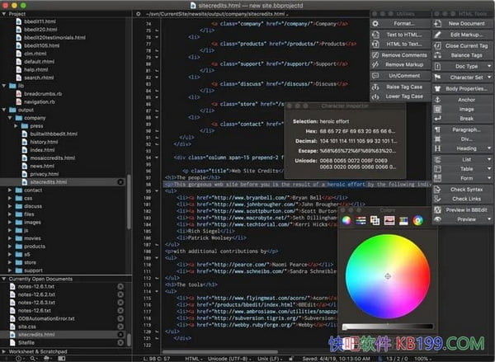Click the Remove Comments button
Viewport: 495px width, 362px height.
pyautogui.click(x=403, y=55)
